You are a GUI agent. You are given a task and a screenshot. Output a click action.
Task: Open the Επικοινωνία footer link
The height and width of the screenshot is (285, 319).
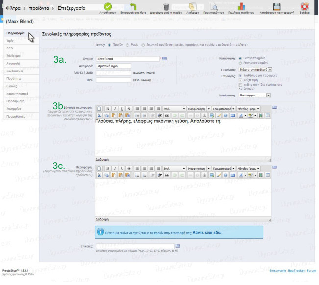(x=278, y=271)
